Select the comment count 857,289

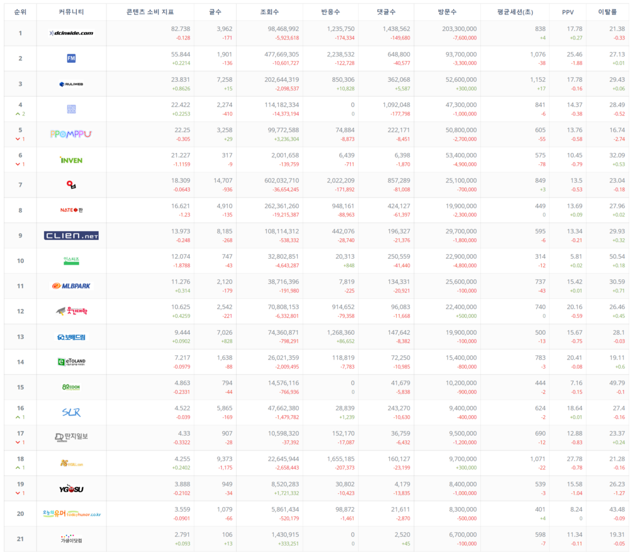(399, 181)
